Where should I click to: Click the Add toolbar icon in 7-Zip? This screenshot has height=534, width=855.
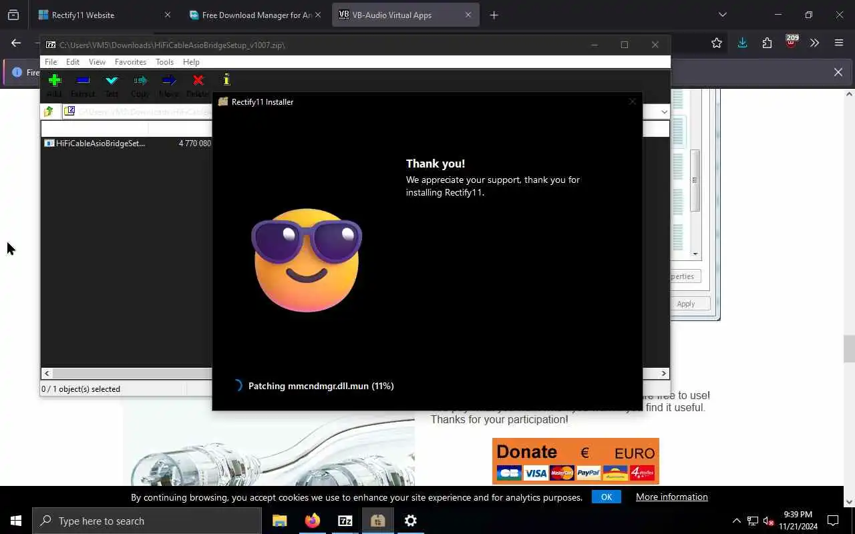[x=55, y=81]
